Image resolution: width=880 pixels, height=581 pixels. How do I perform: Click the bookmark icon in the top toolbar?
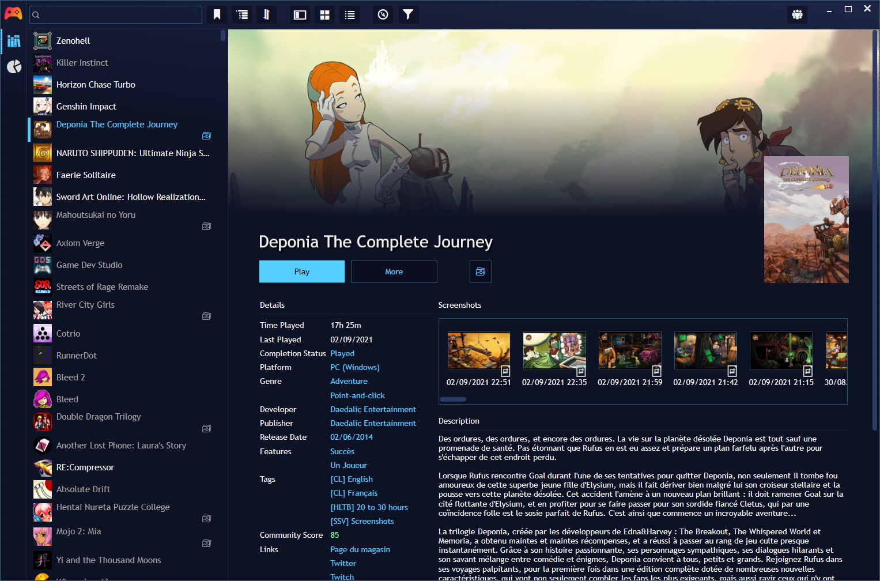[x=217, y=14]
